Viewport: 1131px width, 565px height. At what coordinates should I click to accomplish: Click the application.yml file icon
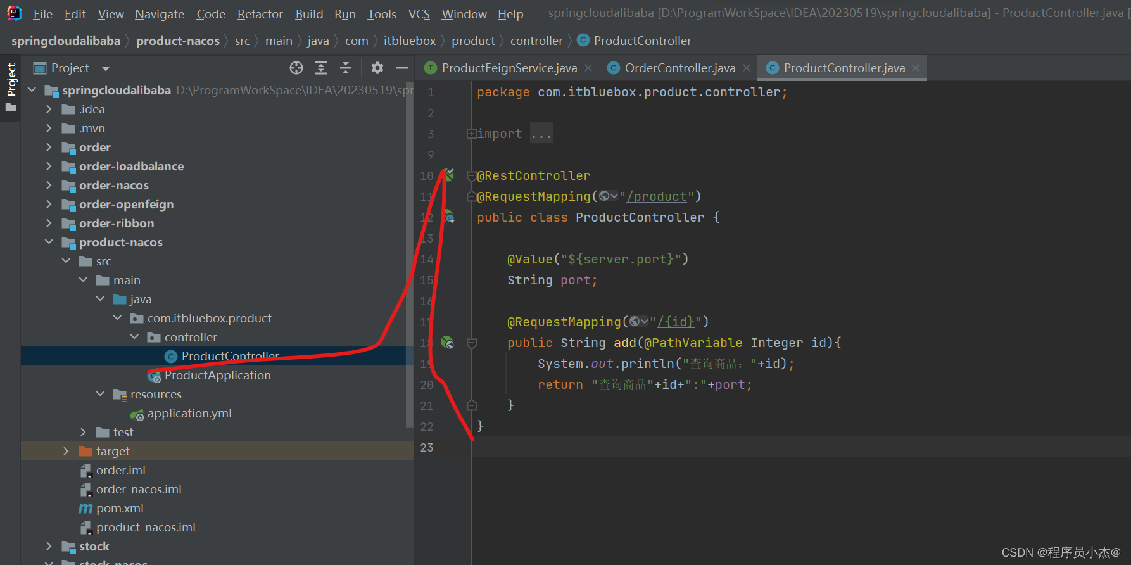(x=137, y=414)
